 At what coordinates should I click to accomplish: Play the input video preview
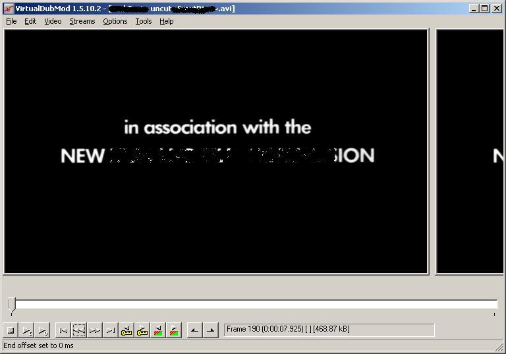pos(26,330)
